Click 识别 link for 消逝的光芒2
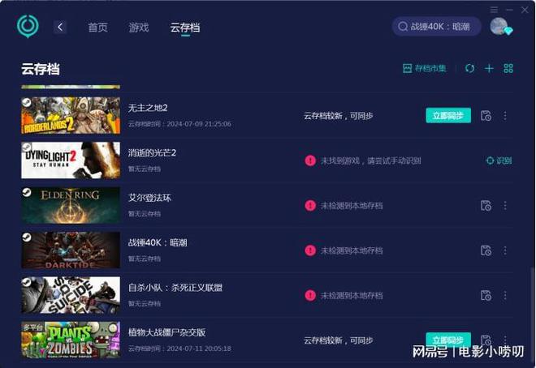The height and width of the screenshot is (368, 536). 499,160
